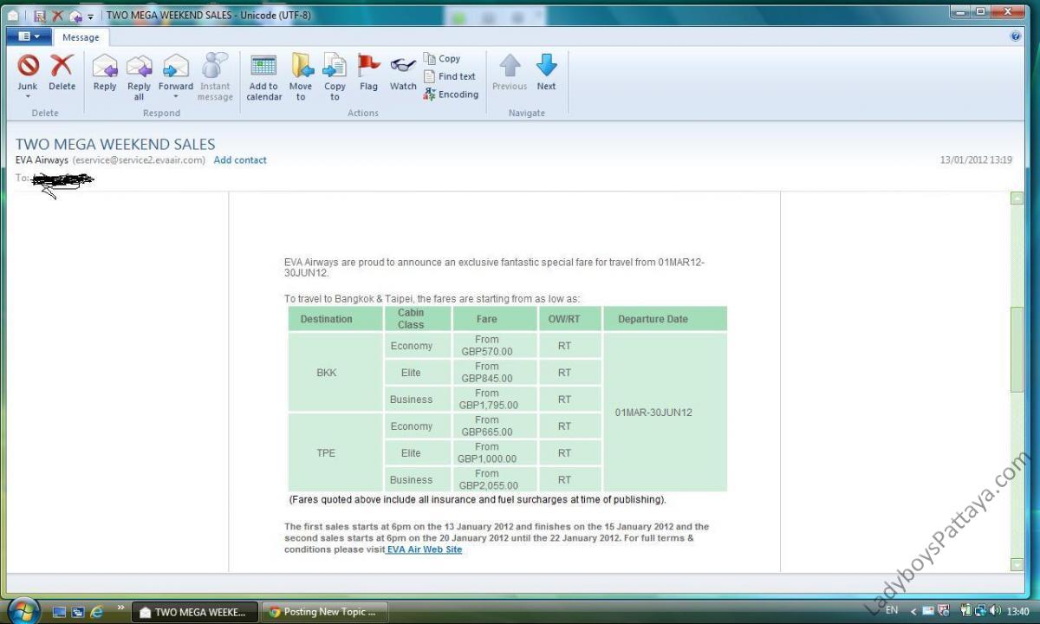Click the EN language indicator in the taskbar
The image size is (1040, 624).
coord(892,611)
